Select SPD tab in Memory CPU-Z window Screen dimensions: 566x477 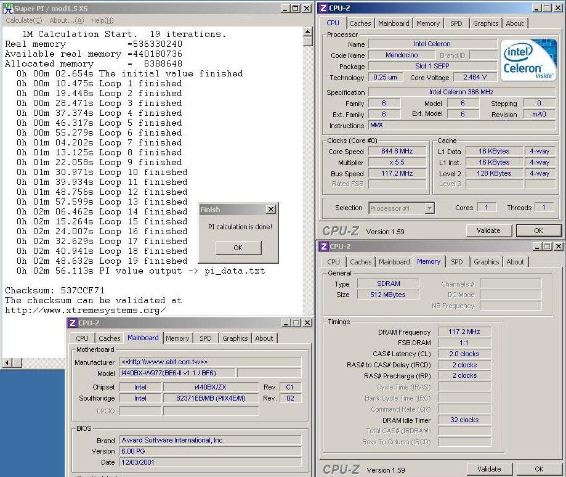(456, 262)
